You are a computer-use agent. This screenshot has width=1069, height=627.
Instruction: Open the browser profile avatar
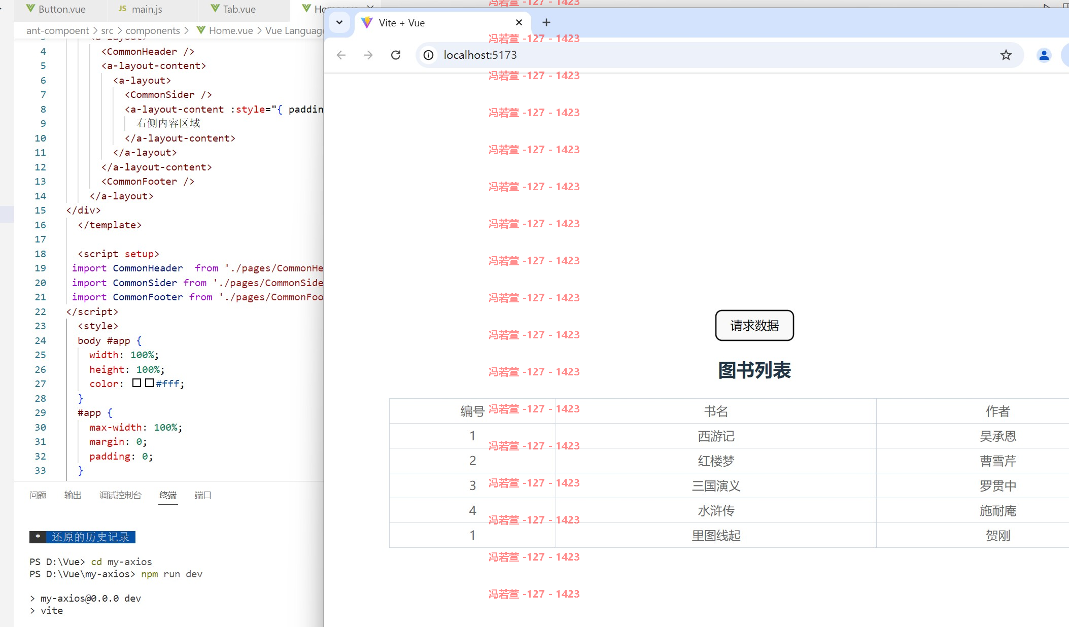coord(1044,55)
